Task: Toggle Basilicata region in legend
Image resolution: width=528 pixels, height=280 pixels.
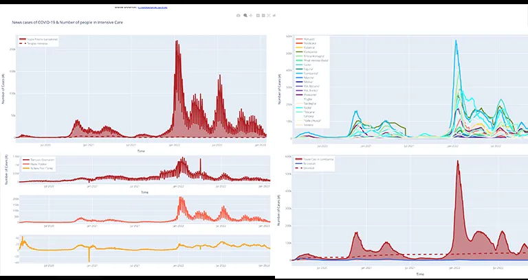Action: [x=305, y=43]
